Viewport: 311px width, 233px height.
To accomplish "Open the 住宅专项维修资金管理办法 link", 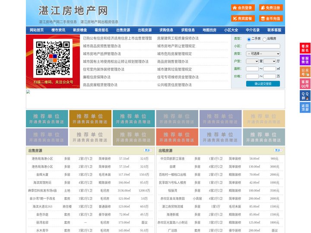I will tap(178, 77).
